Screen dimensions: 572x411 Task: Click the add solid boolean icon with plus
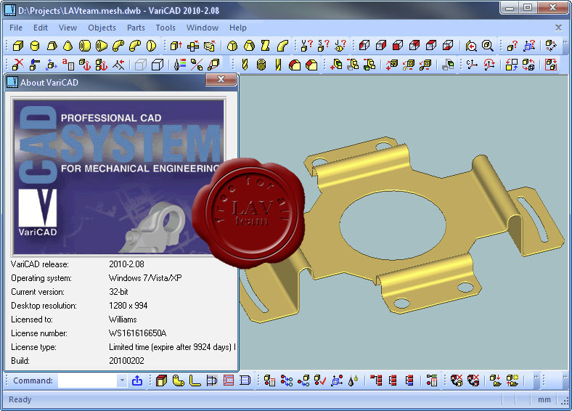[x=336, y=65]
